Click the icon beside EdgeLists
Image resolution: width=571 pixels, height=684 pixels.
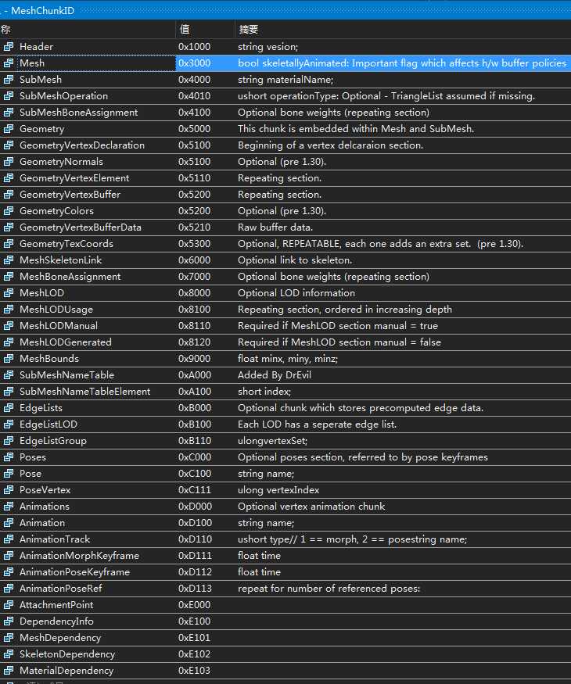coord(9,408)
